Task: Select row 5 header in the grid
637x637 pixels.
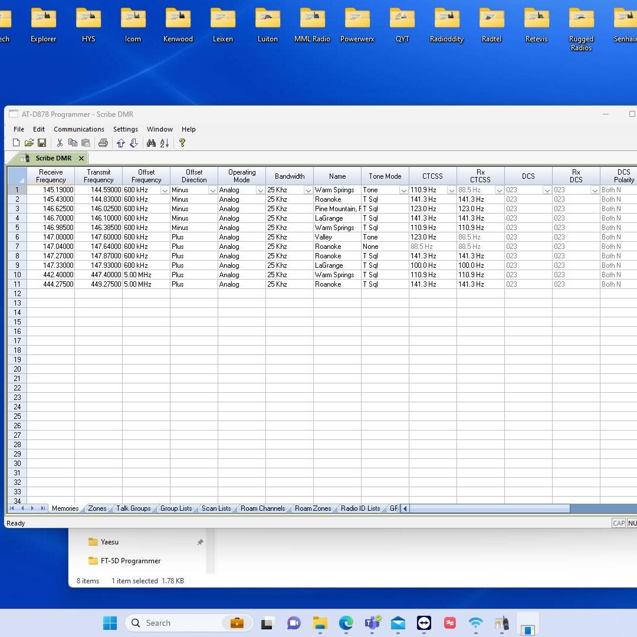Action: [17, 228]
